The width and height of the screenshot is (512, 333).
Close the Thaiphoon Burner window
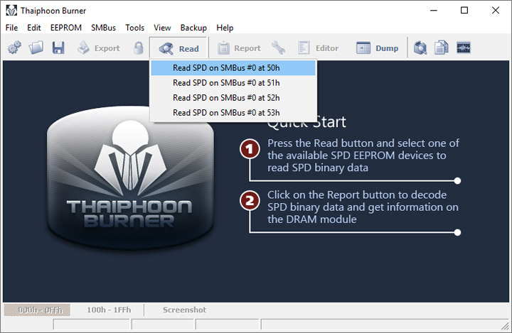pyautogui.click(x=496, y=11)
